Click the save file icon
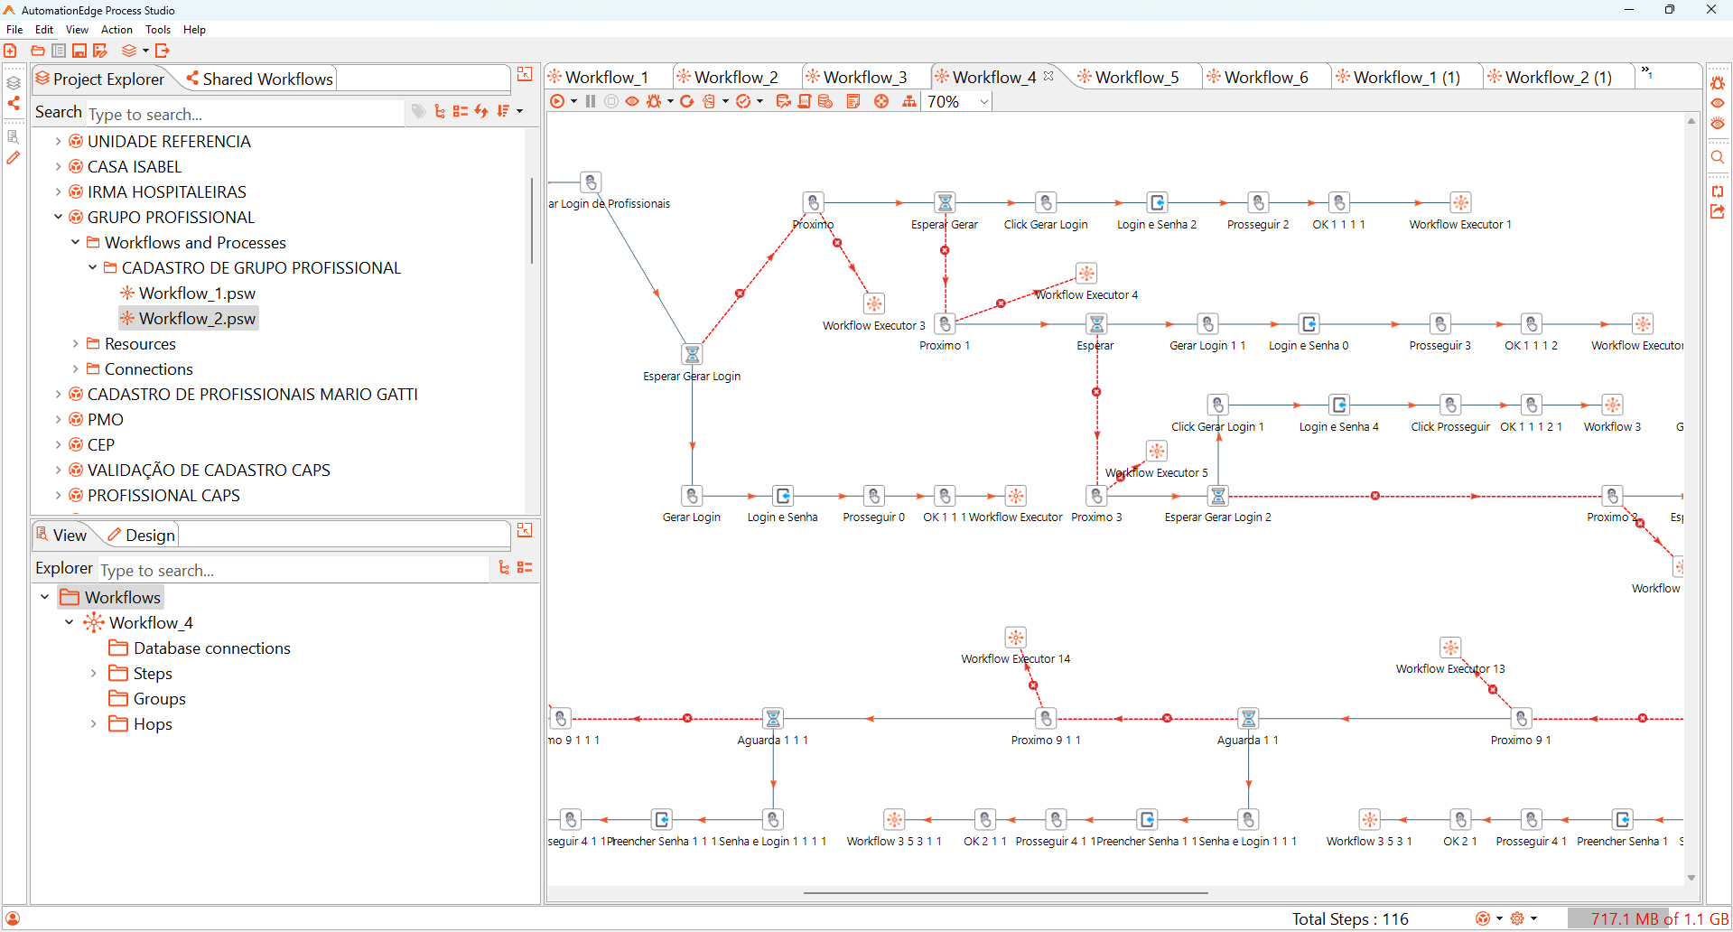Viewport: 1733px width, 932px height. pos(79,51)
